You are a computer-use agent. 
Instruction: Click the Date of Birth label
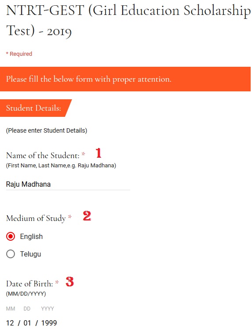[x=29, y=283]
